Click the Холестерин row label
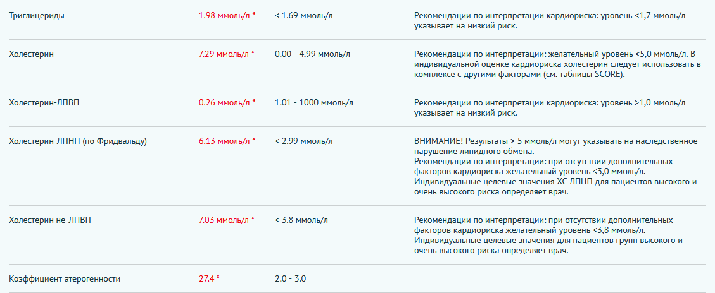The image size is (715, 293). [x=31, y=54]
